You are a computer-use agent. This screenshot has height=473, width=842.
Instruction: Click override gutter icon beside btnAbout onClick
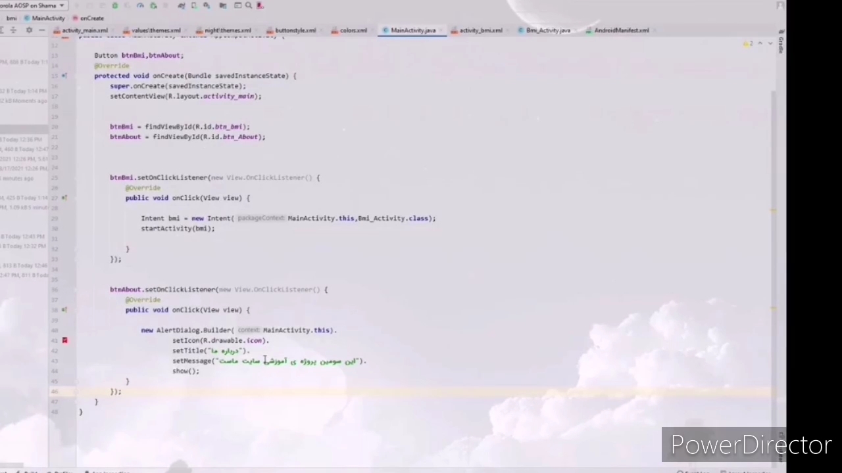pos(64,309)
